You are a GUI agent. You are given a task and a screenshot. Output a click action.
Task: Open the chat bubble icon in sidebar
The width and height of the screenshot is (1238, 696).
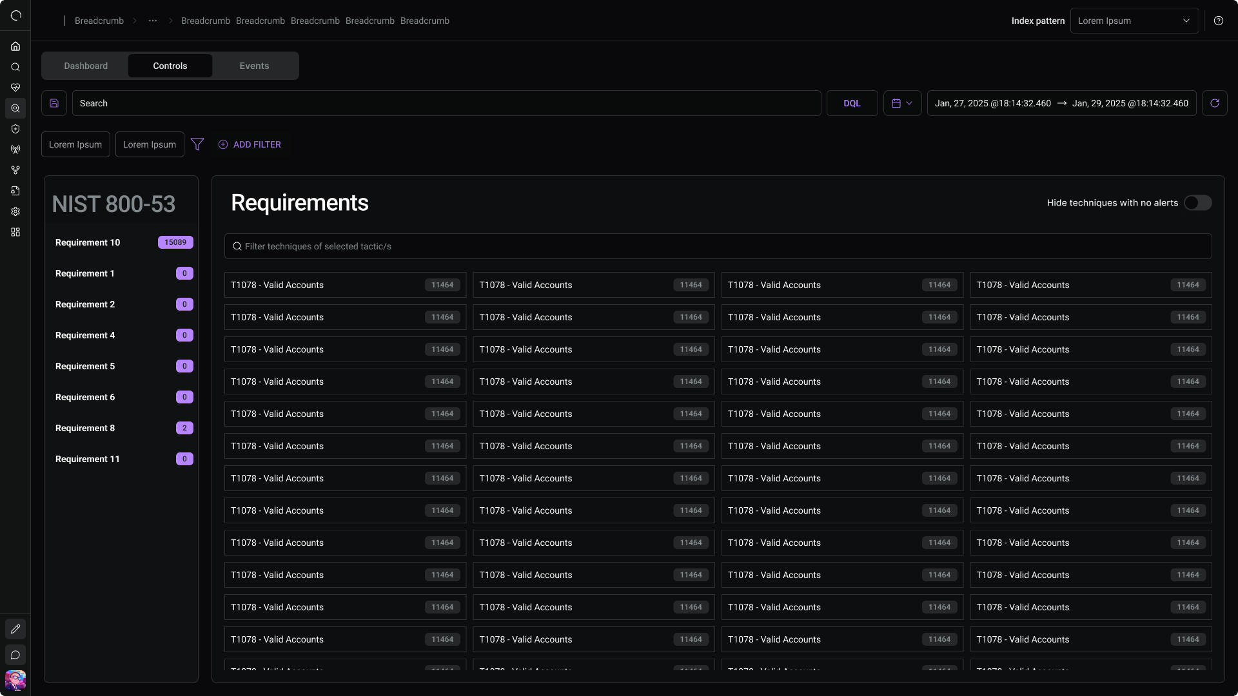coord(15,655)
